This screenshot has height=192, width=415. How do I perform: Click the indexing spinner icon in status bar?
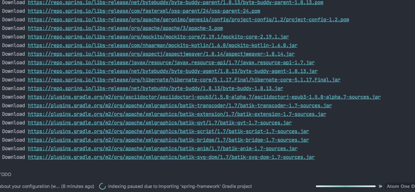[102, 186]
